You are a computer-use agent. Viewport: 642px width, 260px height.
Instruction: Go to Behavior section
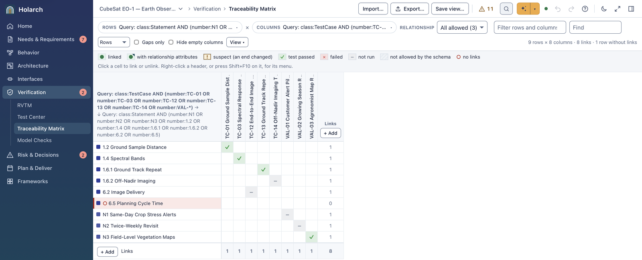pyautogui.click(x=47, y=53)
